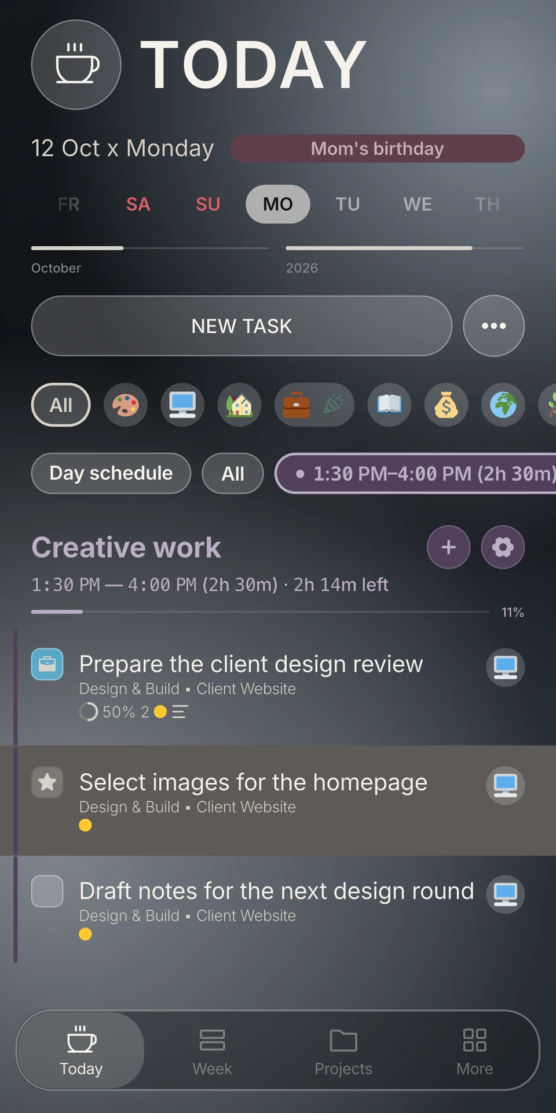
Task: Filter by briefcase and party category
Action: (314, 405)
